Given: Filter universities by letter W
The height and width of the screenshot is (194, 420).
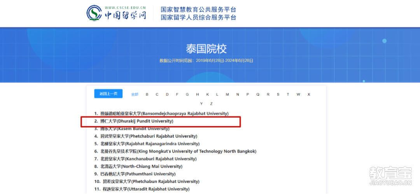Looking at the screenshot, I should [298, 94].
